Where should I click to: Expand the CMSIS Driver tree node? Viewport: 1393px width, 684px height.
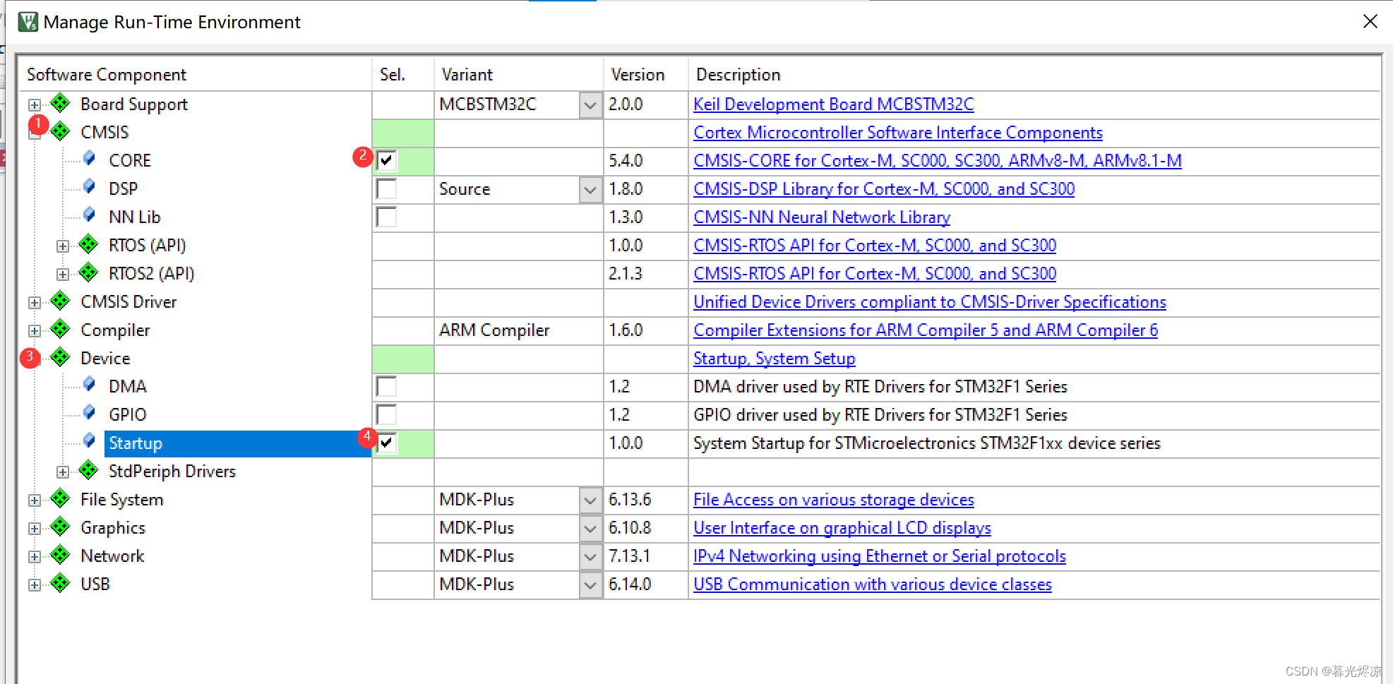pyautogui.click(x=34, y=303)
